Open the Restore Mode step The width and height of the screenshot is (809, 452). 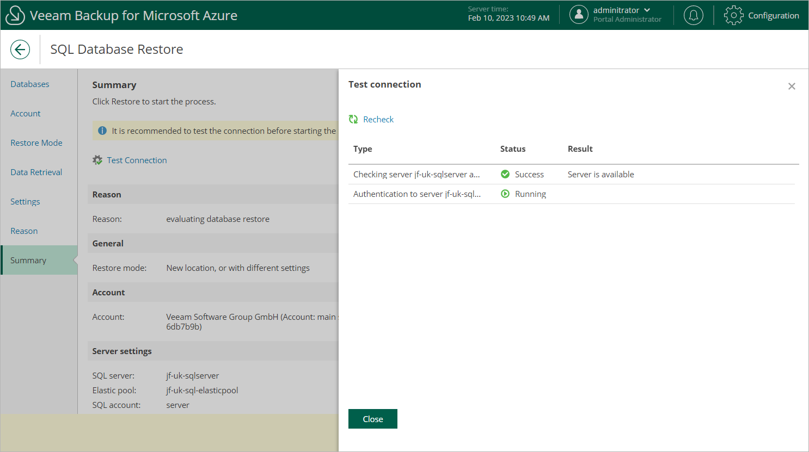36,143
